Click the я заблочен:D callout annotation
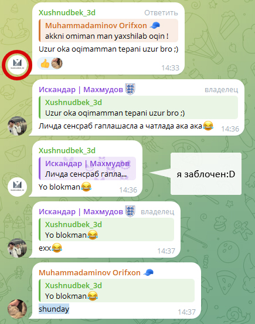This screenshot has width=255, height=324. coord(206,174)
